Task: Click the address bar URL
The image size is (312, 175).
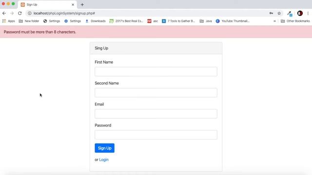Action: (64, 13)
